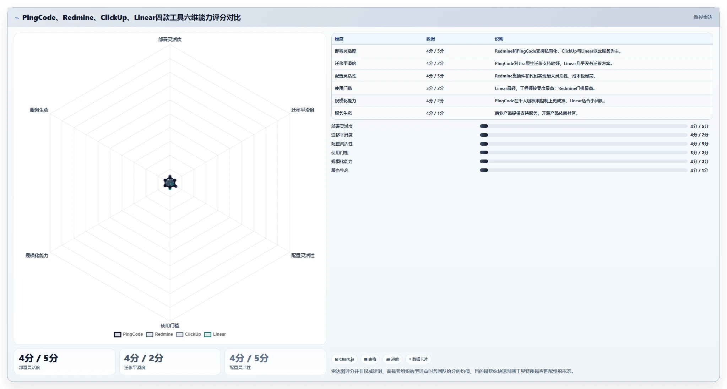727x389 pixels.
Task: Click the 规模化能力 label in the progress list
Action: (342, 162)
